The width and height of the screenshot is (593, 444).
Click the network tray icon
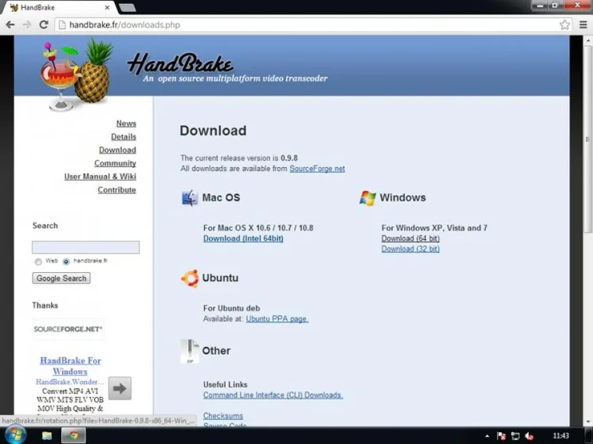pos(515,436)
